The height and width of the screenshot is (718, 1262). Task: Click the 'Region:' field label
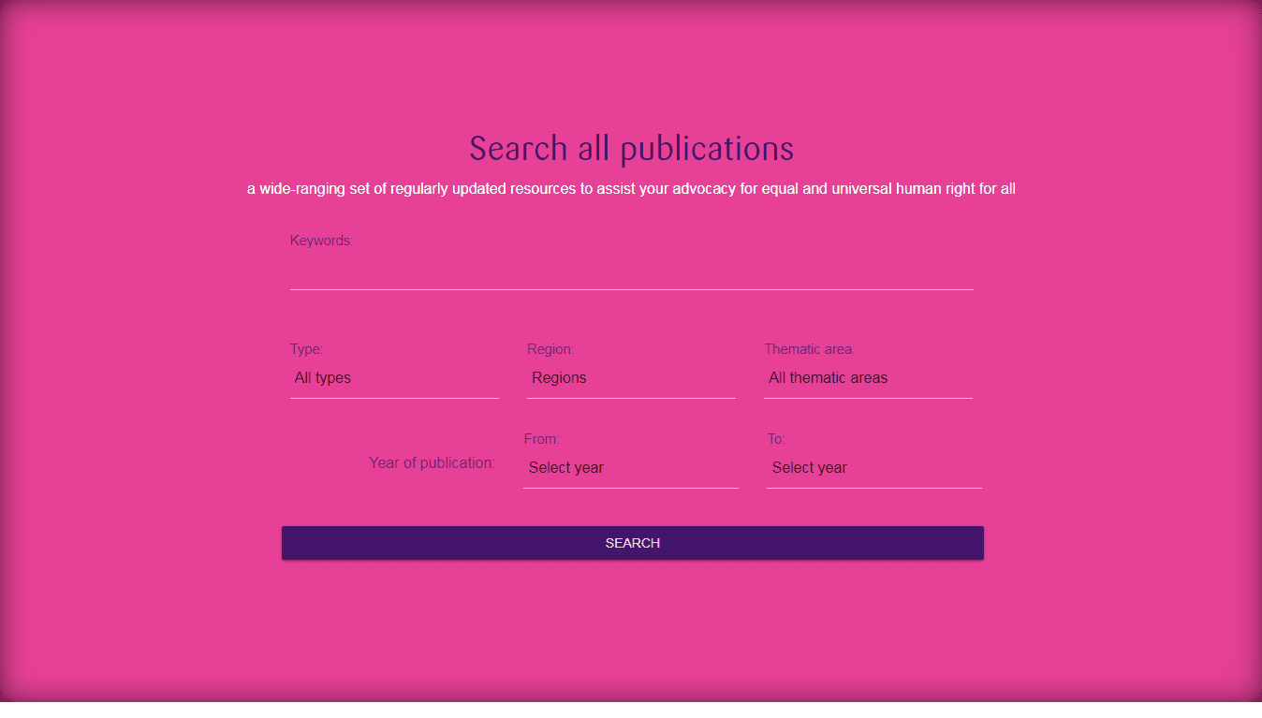[550, 349]
